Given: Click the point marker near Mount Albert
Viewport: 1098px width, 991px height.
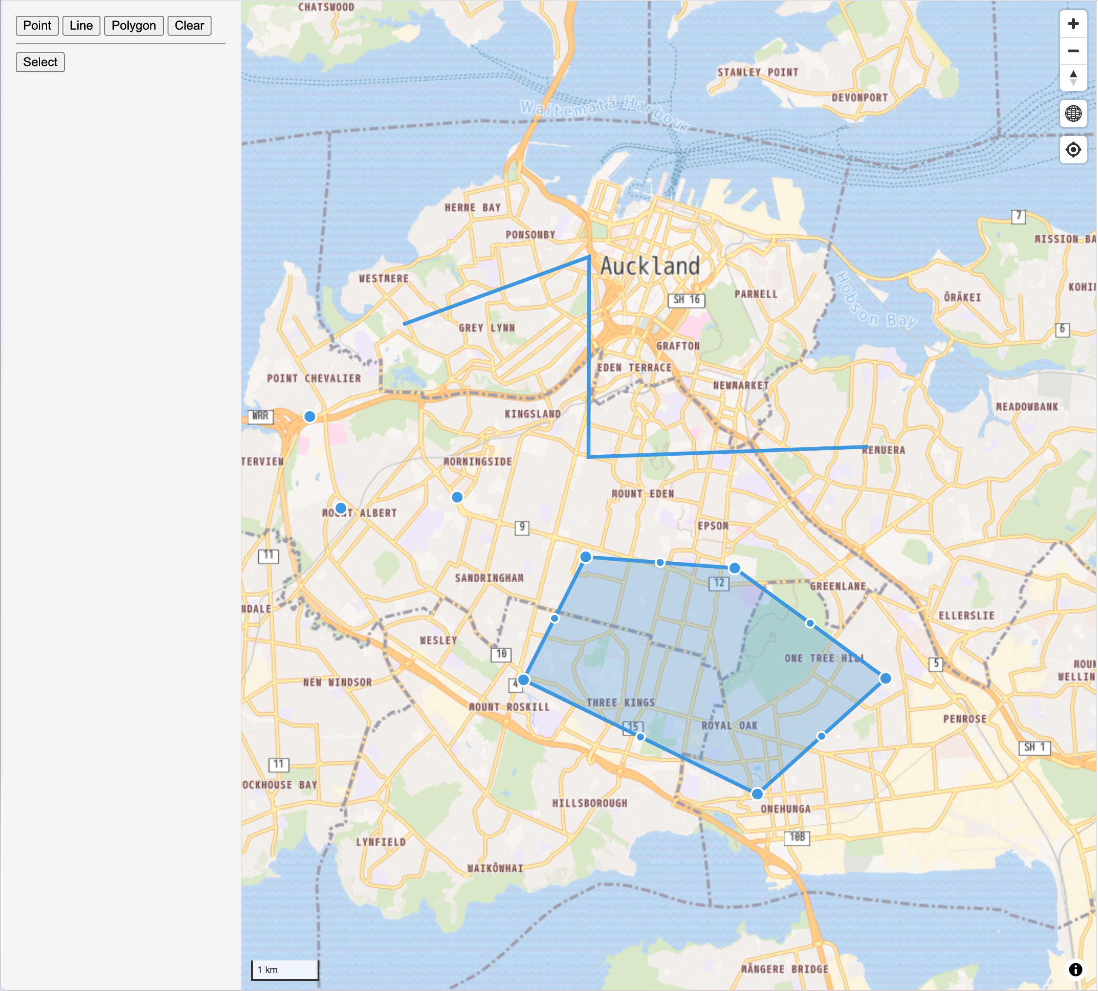Looking at the screenshot, I should (341, 508).
